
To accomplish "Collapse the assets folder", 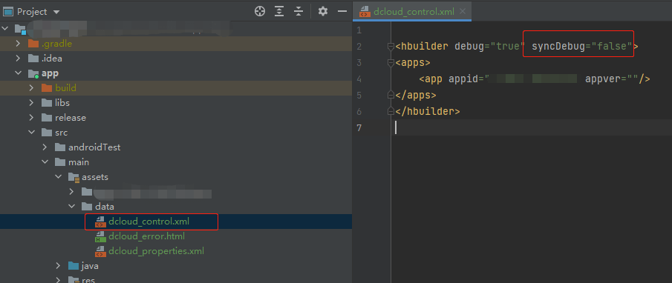I will [x=58, y=177].
